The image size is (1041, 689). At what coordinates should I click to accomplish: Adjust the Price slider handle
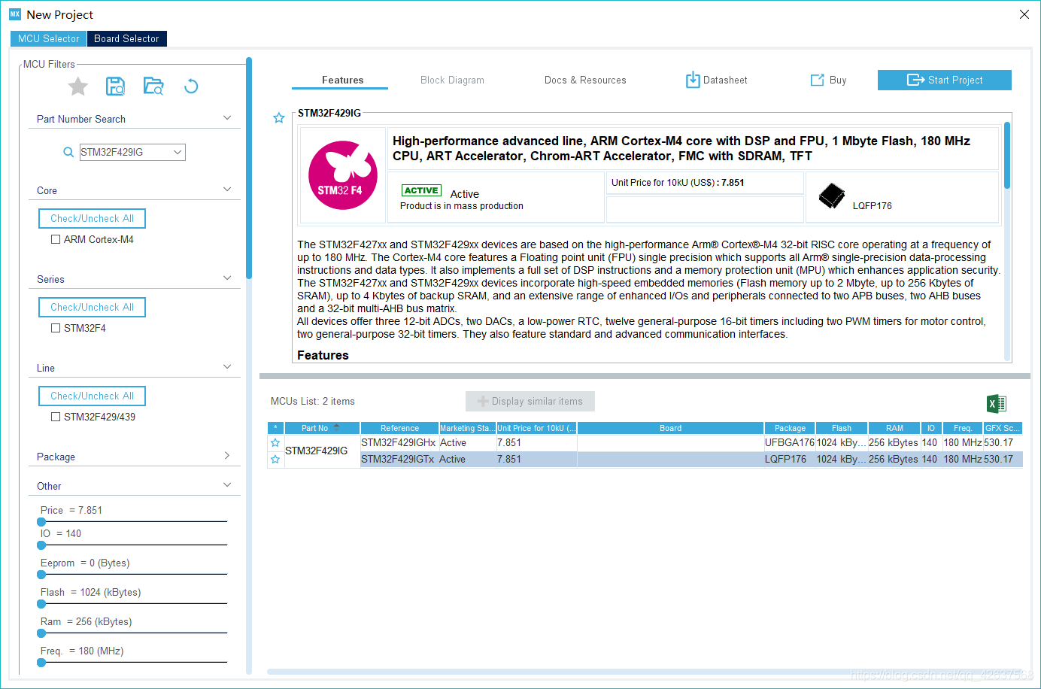pyautogui.click(x=41, y=522)
